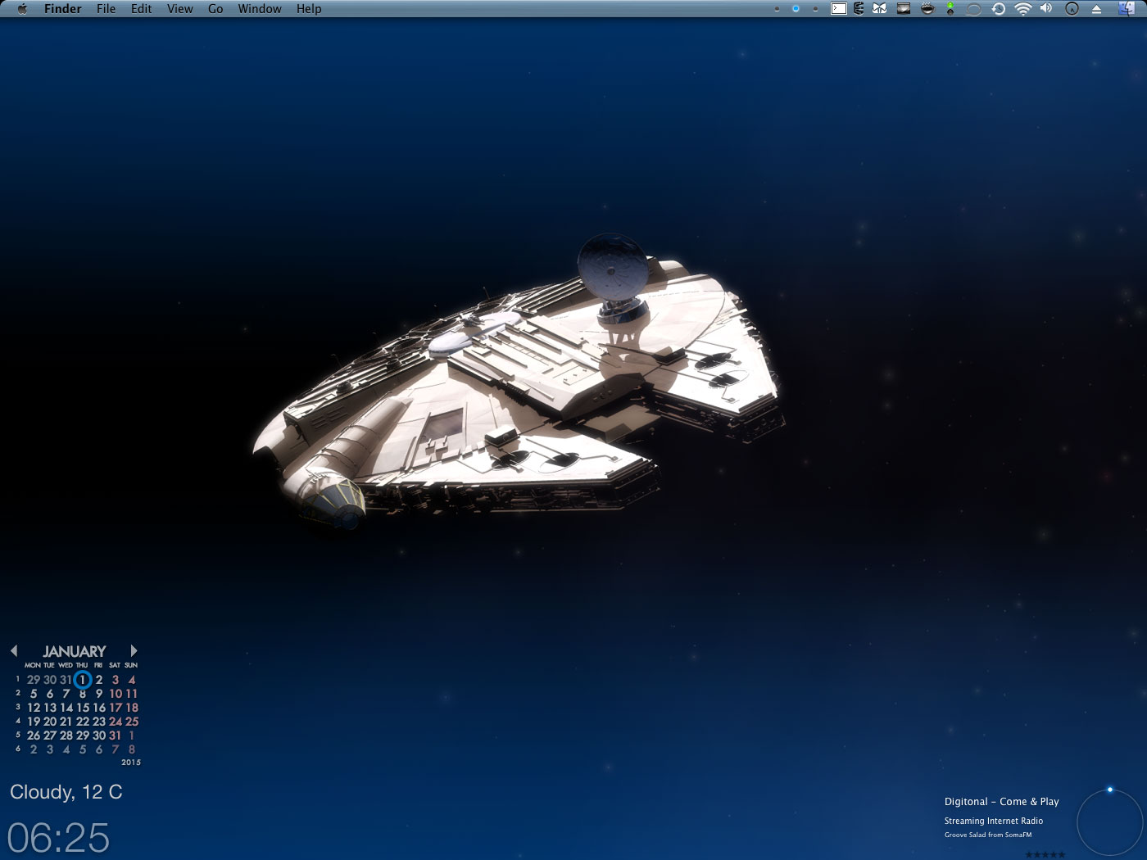Click the five-star track rating

pos(1045,855)
